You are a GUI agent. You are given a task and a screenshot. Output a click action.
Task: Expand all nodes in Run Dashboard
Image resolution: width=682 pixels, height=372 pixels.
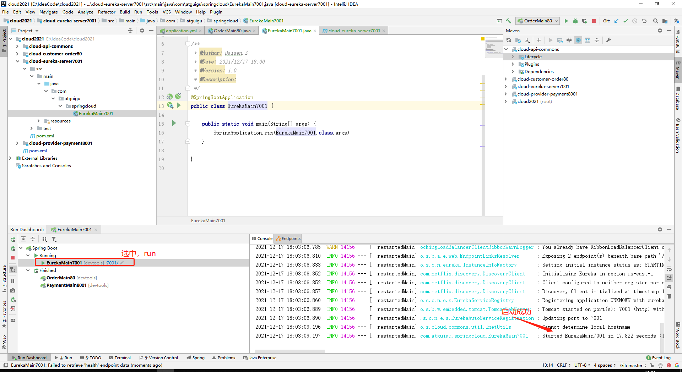[23, 239]
